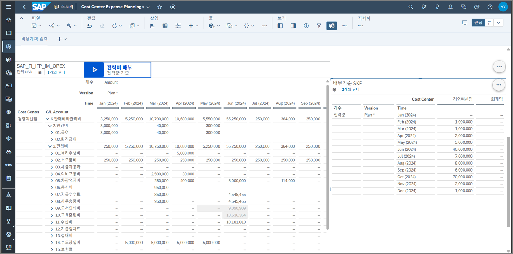Viewport: 513px width, 254px height.
Task: Click the scroll-up arrow at page right
Action: pyautogui.click(x=508, y=49)
